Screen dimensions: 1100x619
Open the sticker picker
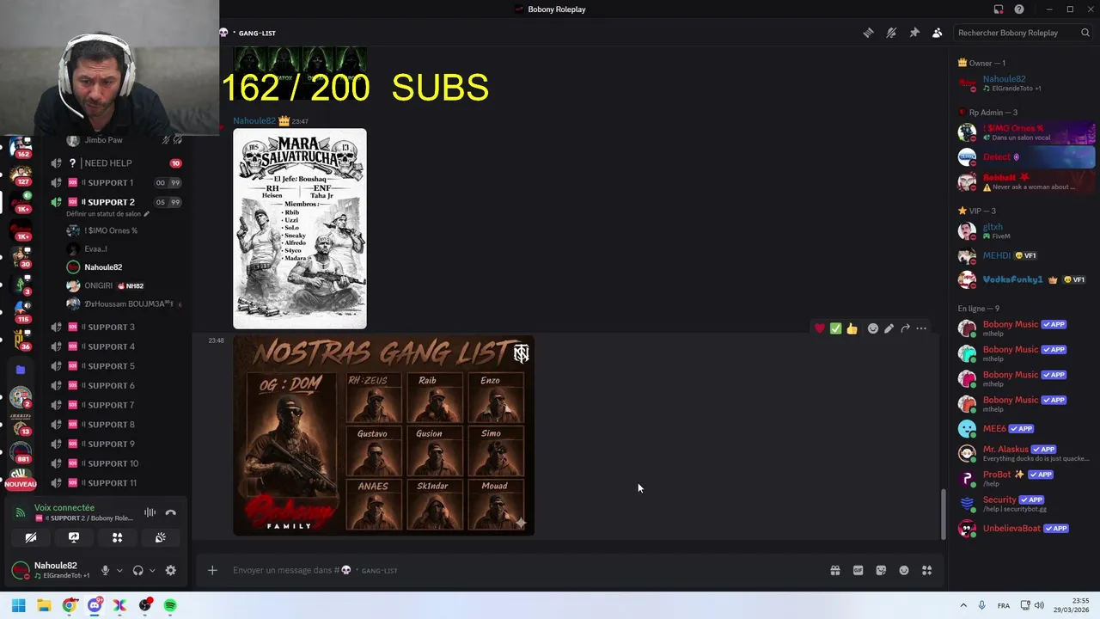point(881,570)
